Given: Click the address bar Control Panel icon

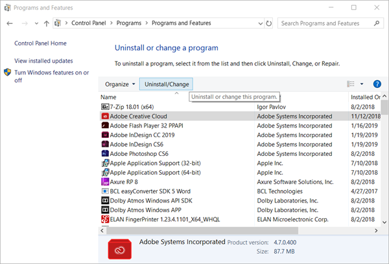Looking at the screenshot, I should point(58,23).
